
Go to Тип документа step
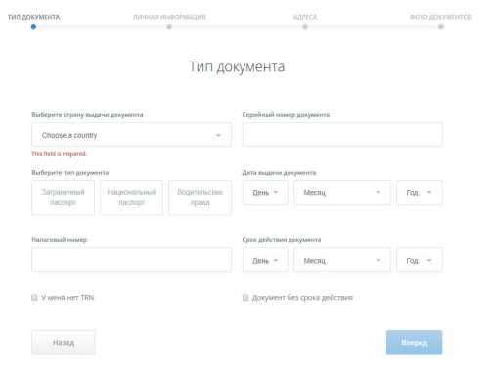pos(33,17)
